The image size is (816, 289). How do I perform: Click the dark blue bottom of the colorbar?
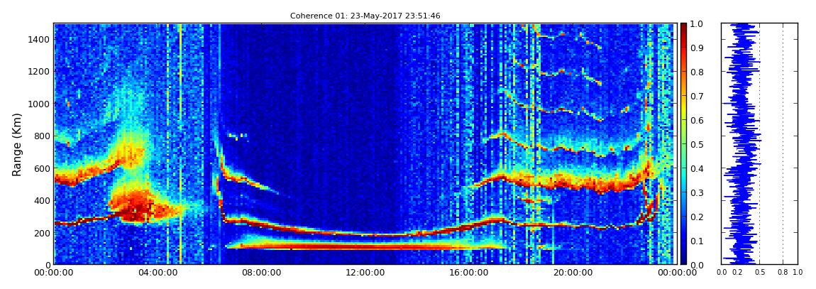683,258
